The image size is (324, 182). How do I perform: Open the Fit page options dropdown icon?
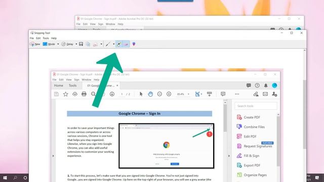(x=198, y=94)
